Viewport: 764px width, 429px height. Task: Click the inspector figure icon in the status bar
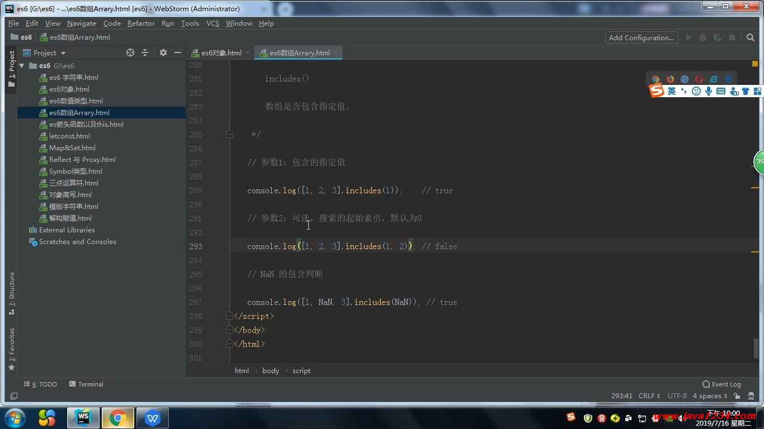751,395
